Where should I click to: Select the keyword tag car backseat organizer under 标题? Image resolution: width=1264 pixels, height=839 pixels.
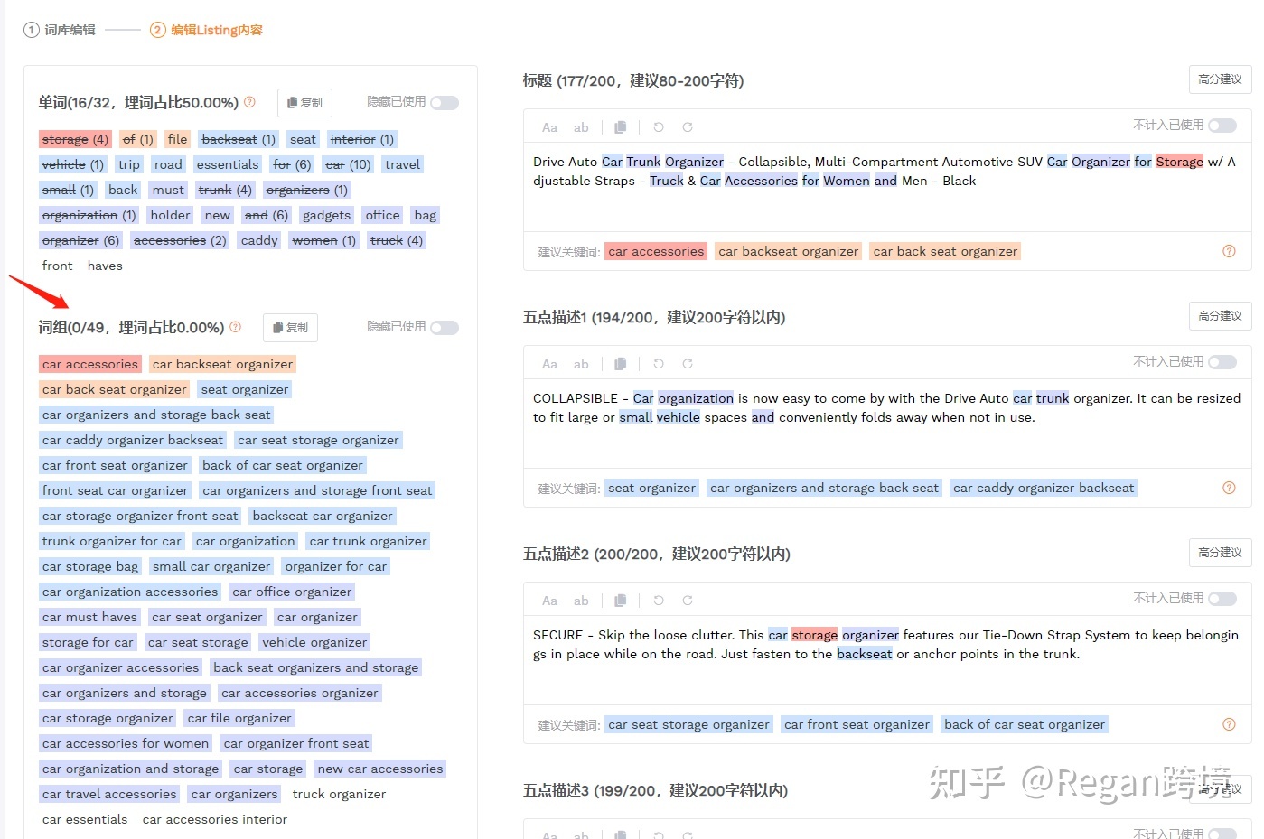(x=788, y=250)
